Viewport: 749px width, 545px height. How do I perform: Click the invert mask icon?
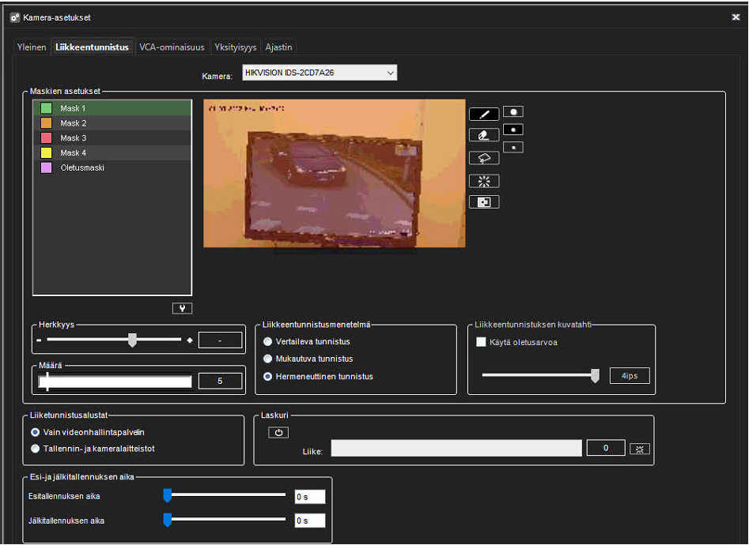(x=483, y=202)
